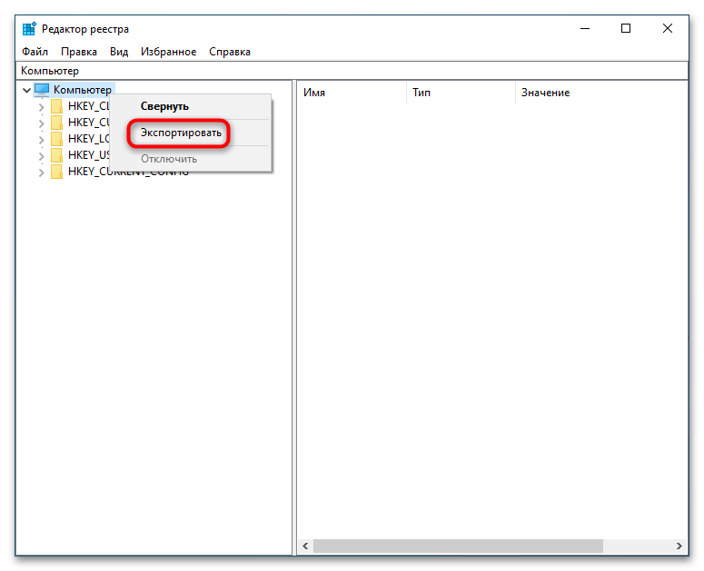Click the folder icon of the HKEY_LC key
The image size is (704, 571).
pos(56,139)
